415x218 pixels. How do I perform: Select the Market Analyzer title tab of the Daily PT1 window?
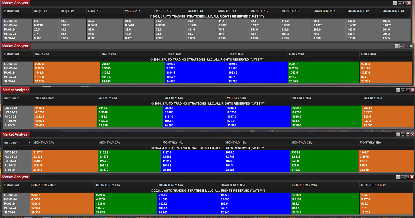(x=15, y=3)
